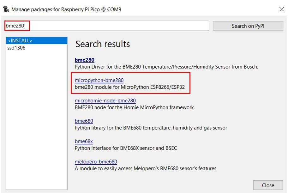The width and height of the screenshot is (288, 193).
Task: Click the Search on PyPI button
Action: point(248,26)
